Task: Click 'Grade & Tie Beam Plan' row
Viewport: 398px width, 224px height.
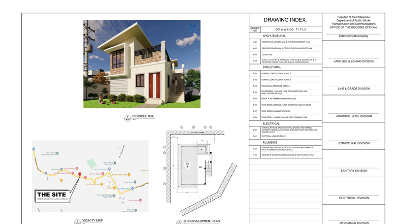Action: [285, 99]
